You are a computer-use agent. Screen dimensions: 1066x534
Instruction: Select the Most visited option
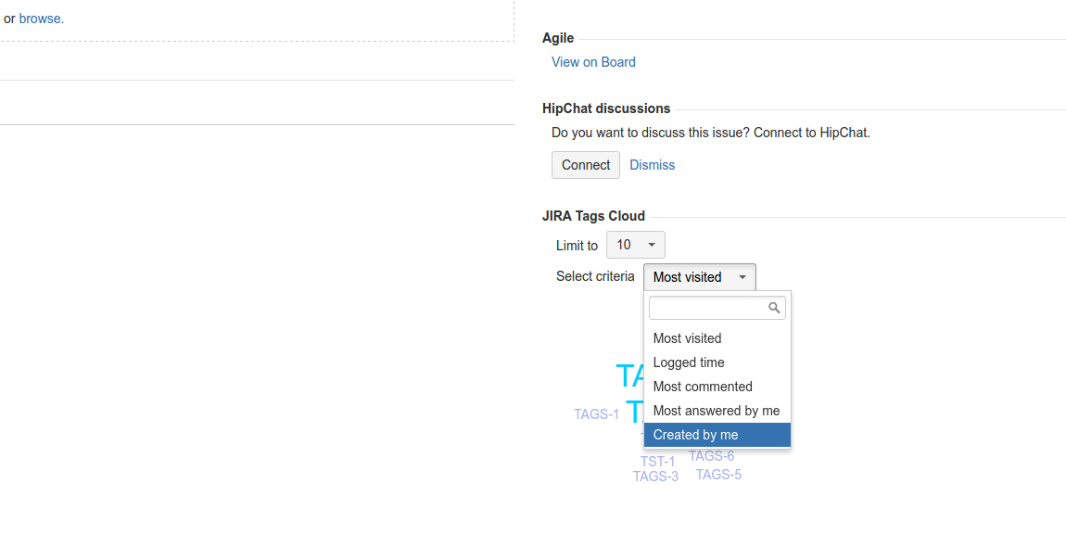coord(687,338)
